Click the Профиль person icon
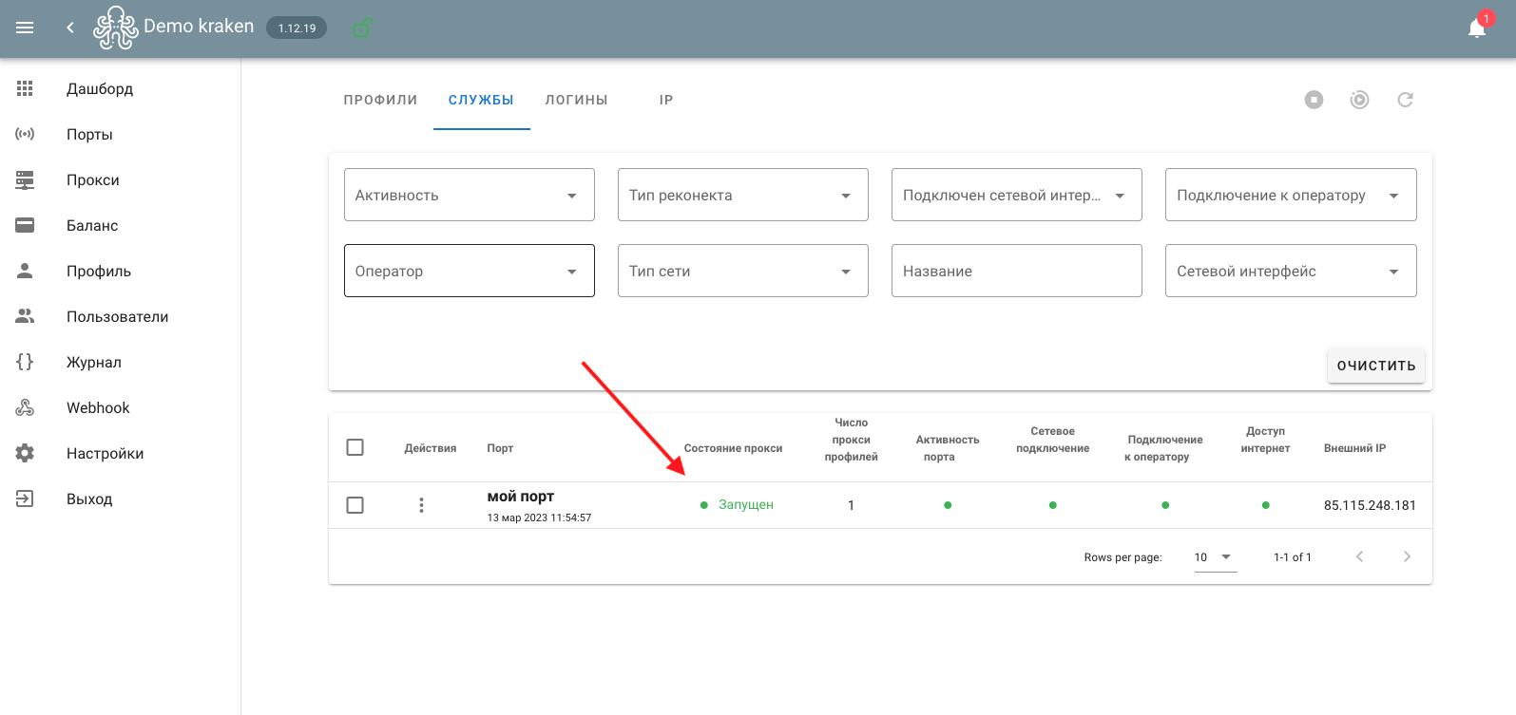Image resolution: width=1516 pixels, height=715 pixels. [x=25, y=271]
